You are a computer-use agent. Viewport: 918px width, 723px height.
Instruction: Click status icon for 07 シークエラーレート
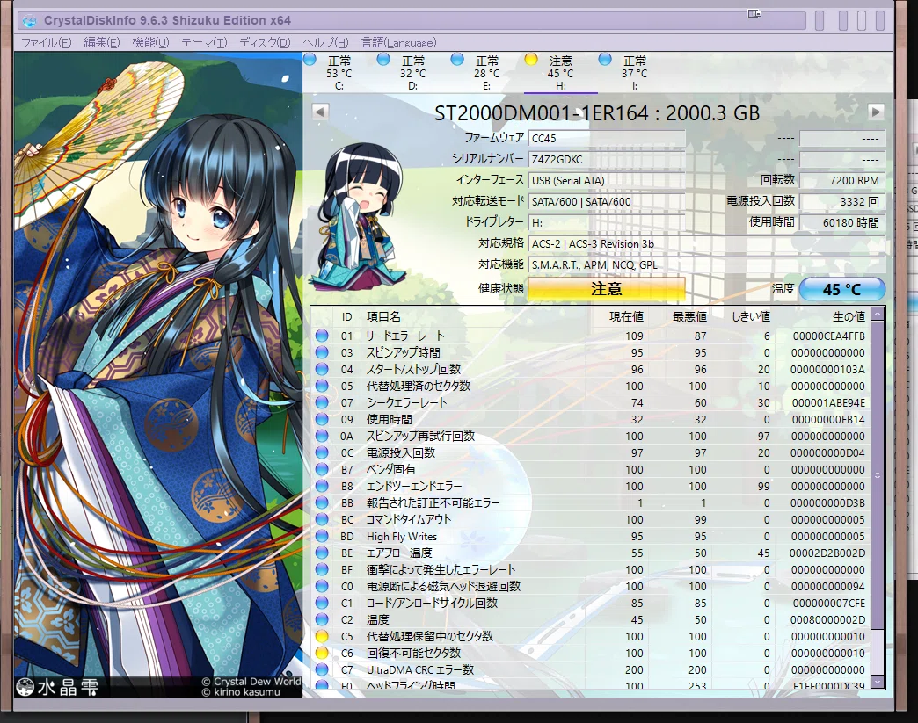tap(322, 402)
